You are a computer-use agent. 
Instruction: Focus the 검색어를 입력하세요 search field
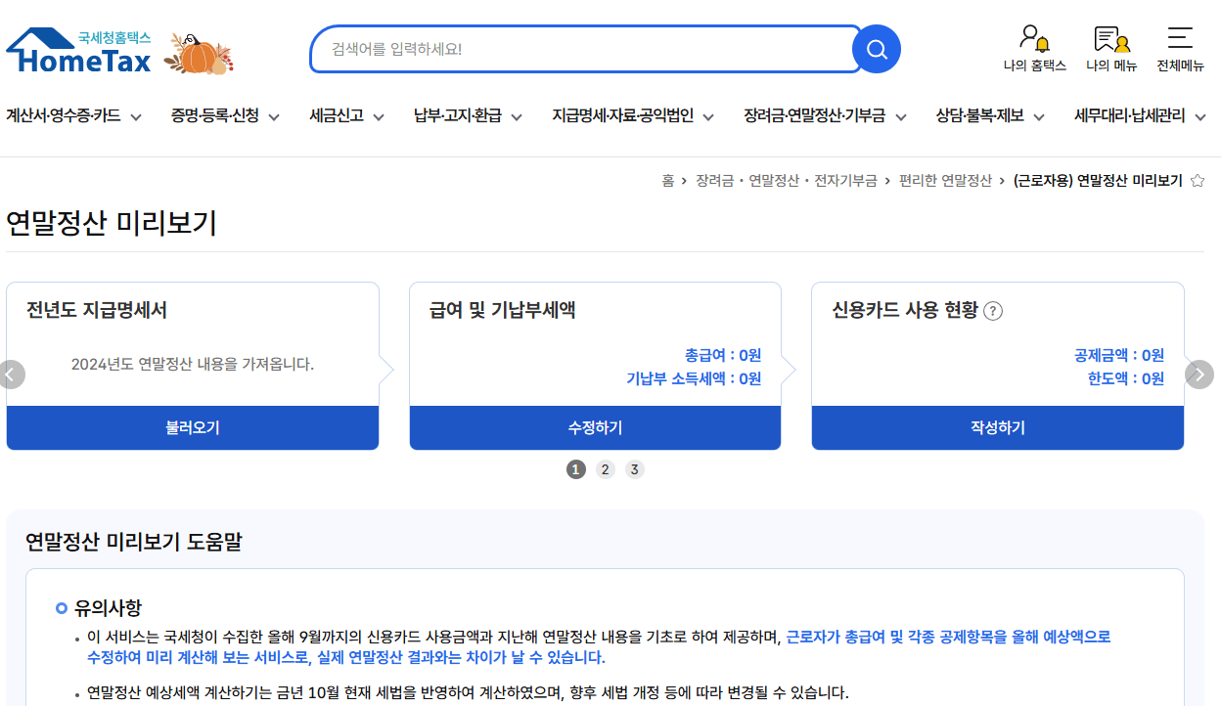click(582, 49)
